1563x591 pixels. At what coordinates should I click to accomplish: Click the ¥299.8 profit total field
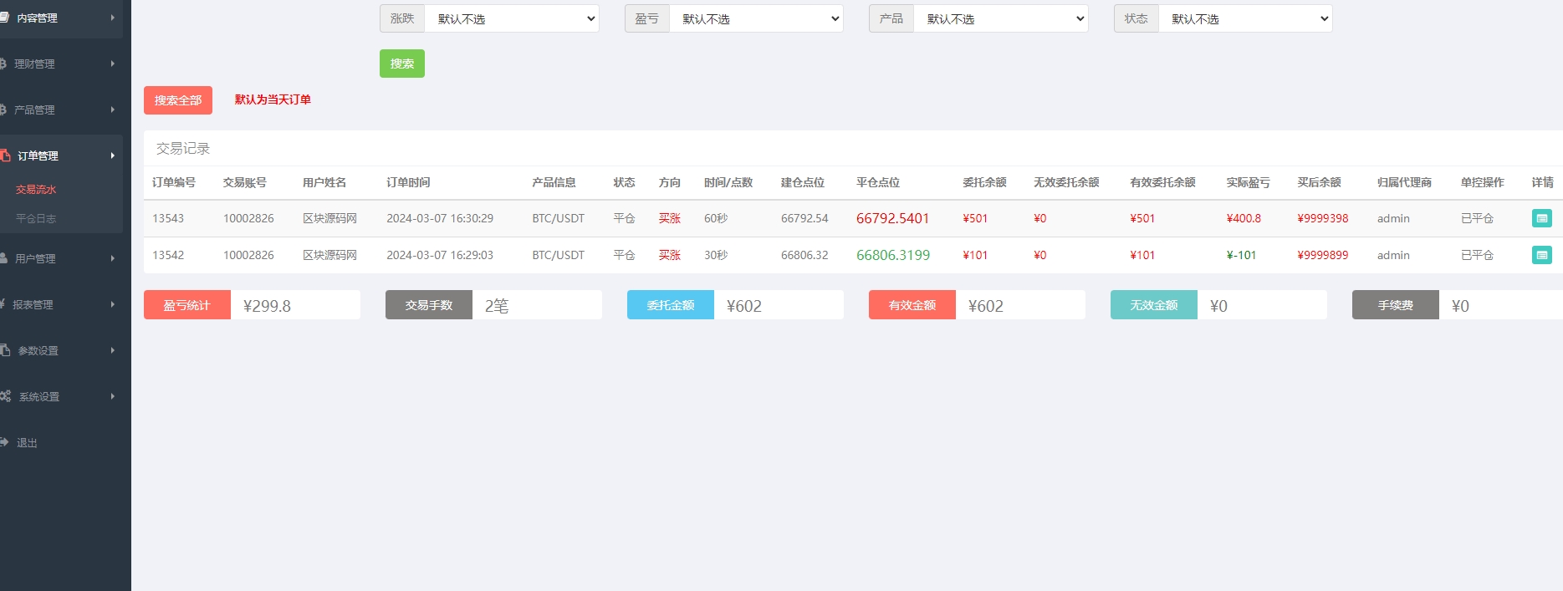[295, 305]
